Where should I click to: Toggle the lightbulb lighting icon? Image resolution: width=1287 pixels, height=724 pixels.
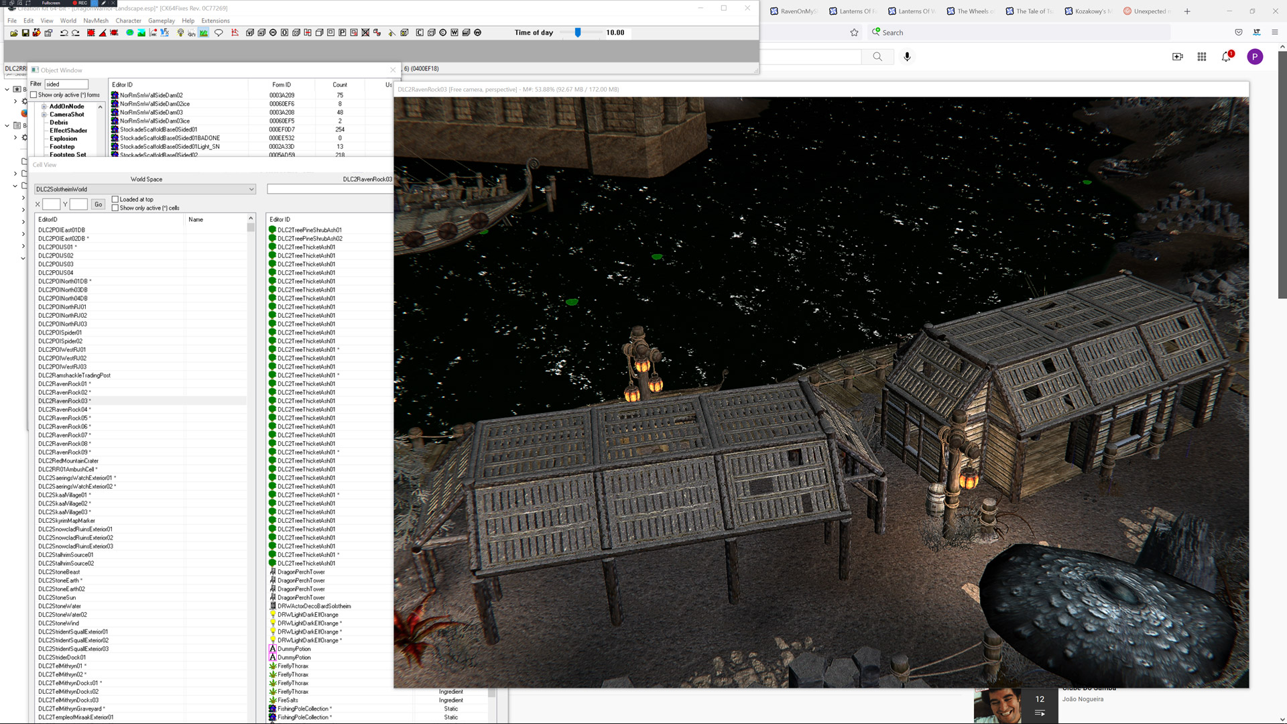click(x=180, y=33)
